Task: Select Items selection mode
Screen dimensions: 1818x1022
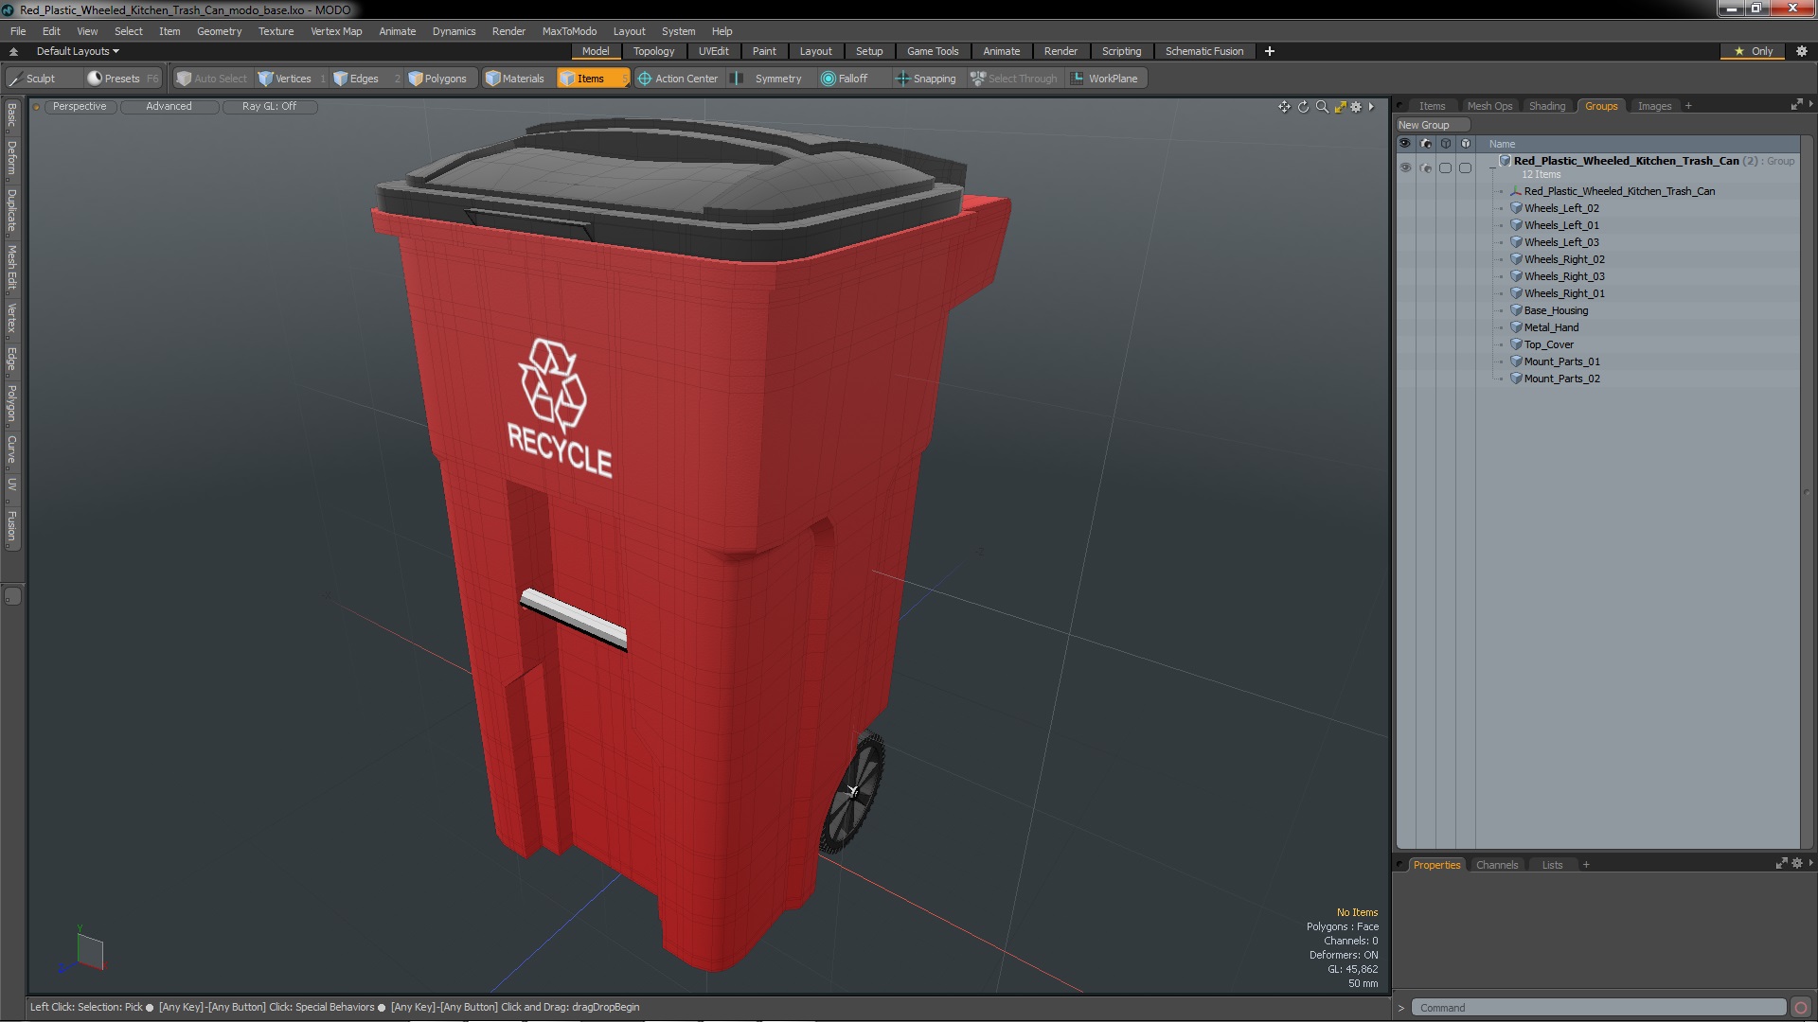Action: click(592, 79)
